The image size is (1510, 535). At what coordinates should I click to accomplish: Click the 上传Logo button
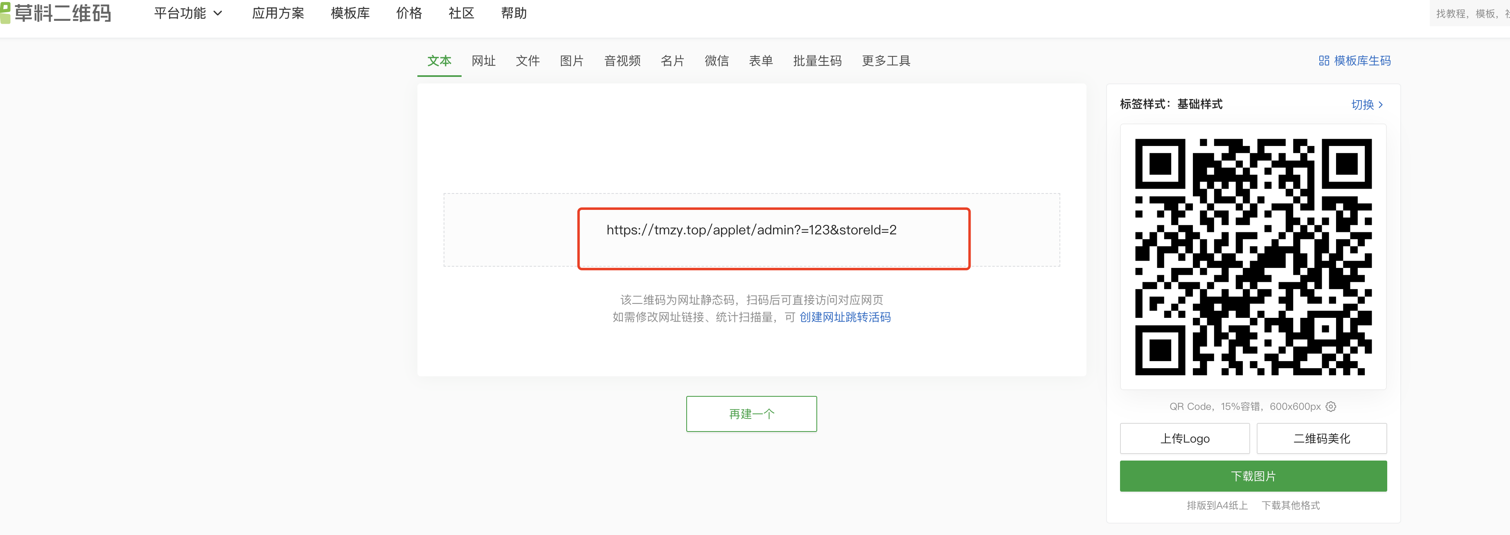1184,438
